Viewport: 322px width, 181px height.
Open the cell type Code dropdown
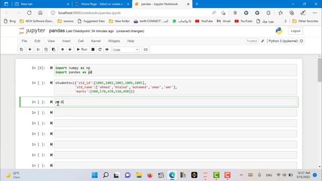click(x=126, y=50)
